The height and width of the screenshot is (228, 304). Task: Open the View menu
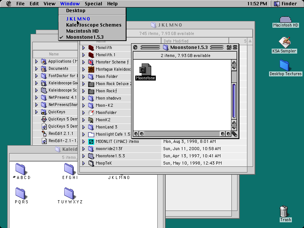click(49, 4)
